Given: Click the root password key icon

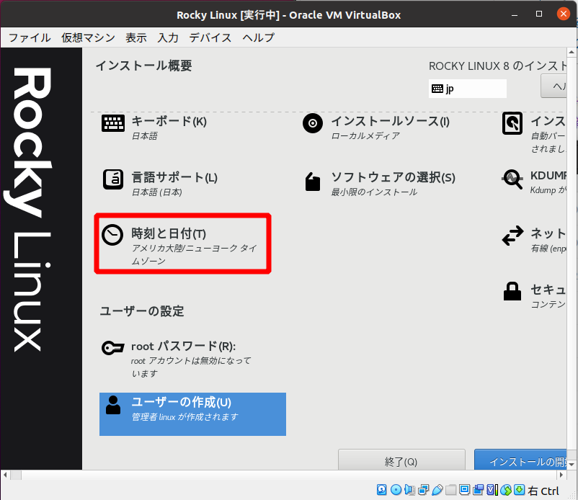Looking at the screenshot, I should click(112, 347).
